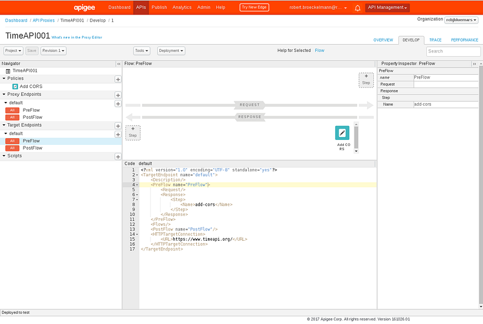Click the Save button

31,51
